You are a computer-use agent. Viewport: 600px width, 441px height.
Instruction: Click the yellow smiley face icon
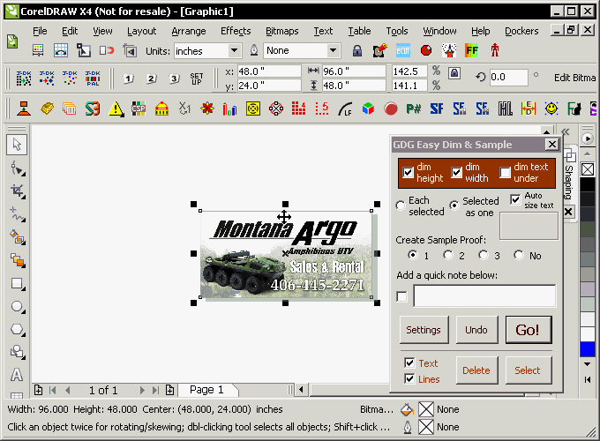(x=551, y=109)
